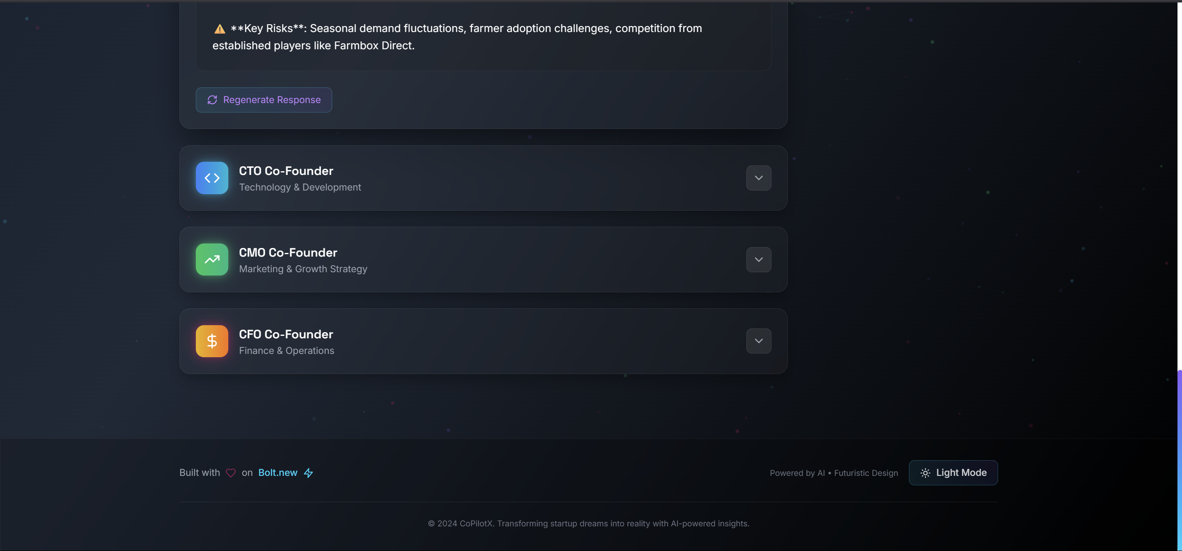
Task: Click the CTO code brackets icon
Action: click(x=211, y=178)
